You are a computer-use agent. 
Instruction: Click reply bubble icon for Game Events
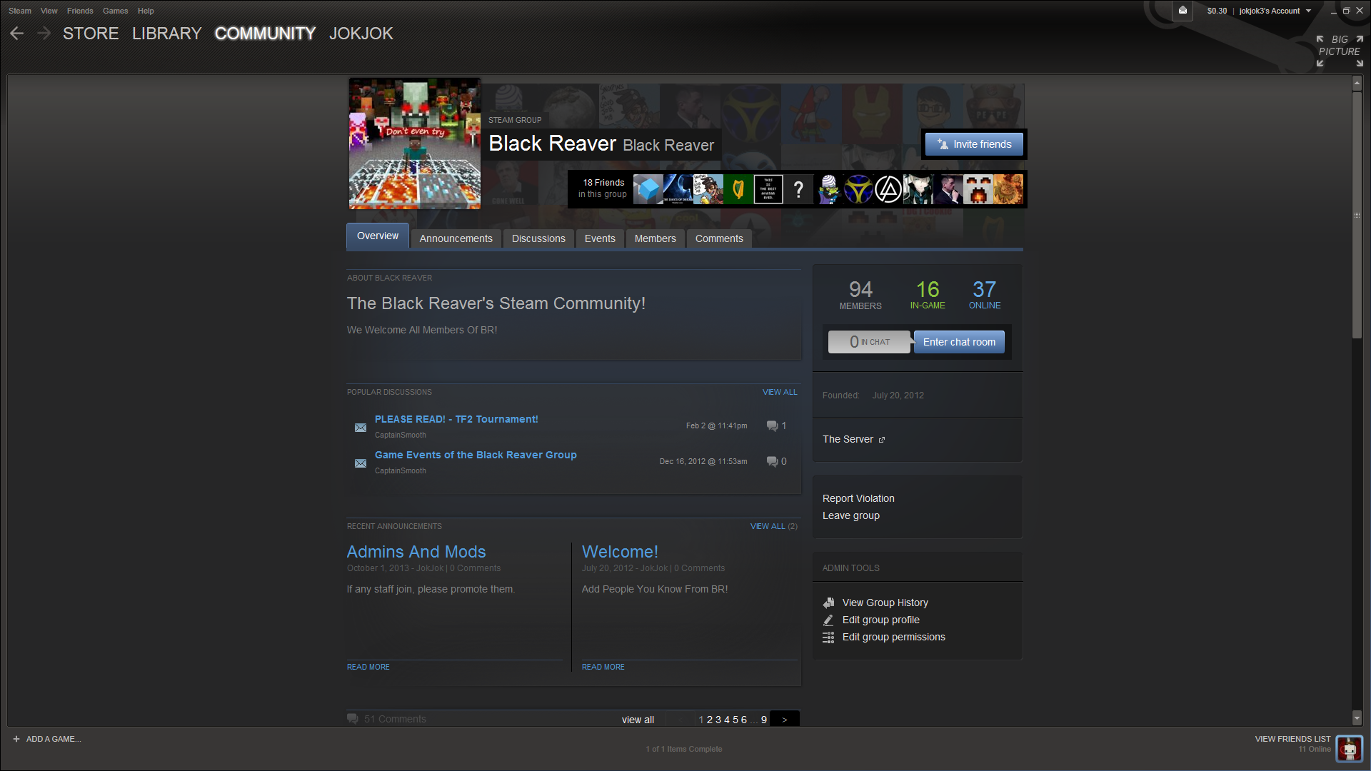pyautogui.click(x=772, y=461)
